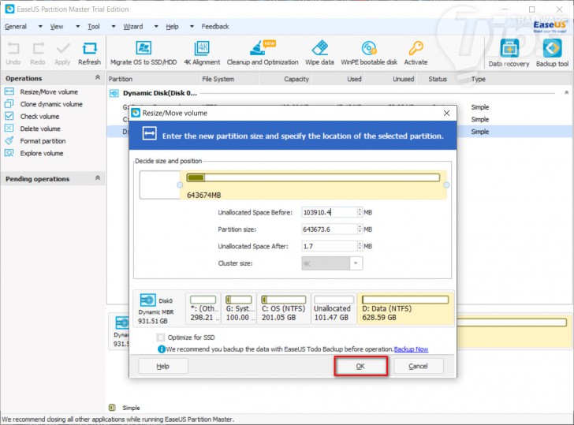
Task: Close the Resize/Move volume dialog
Action: (446, 113)
